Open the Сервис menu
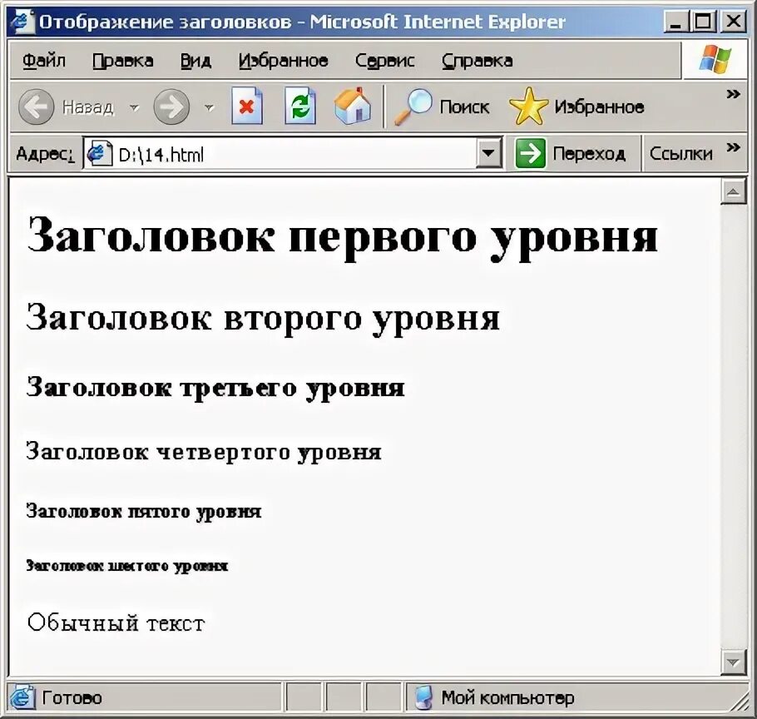The image size is (757, 719). 385,60
